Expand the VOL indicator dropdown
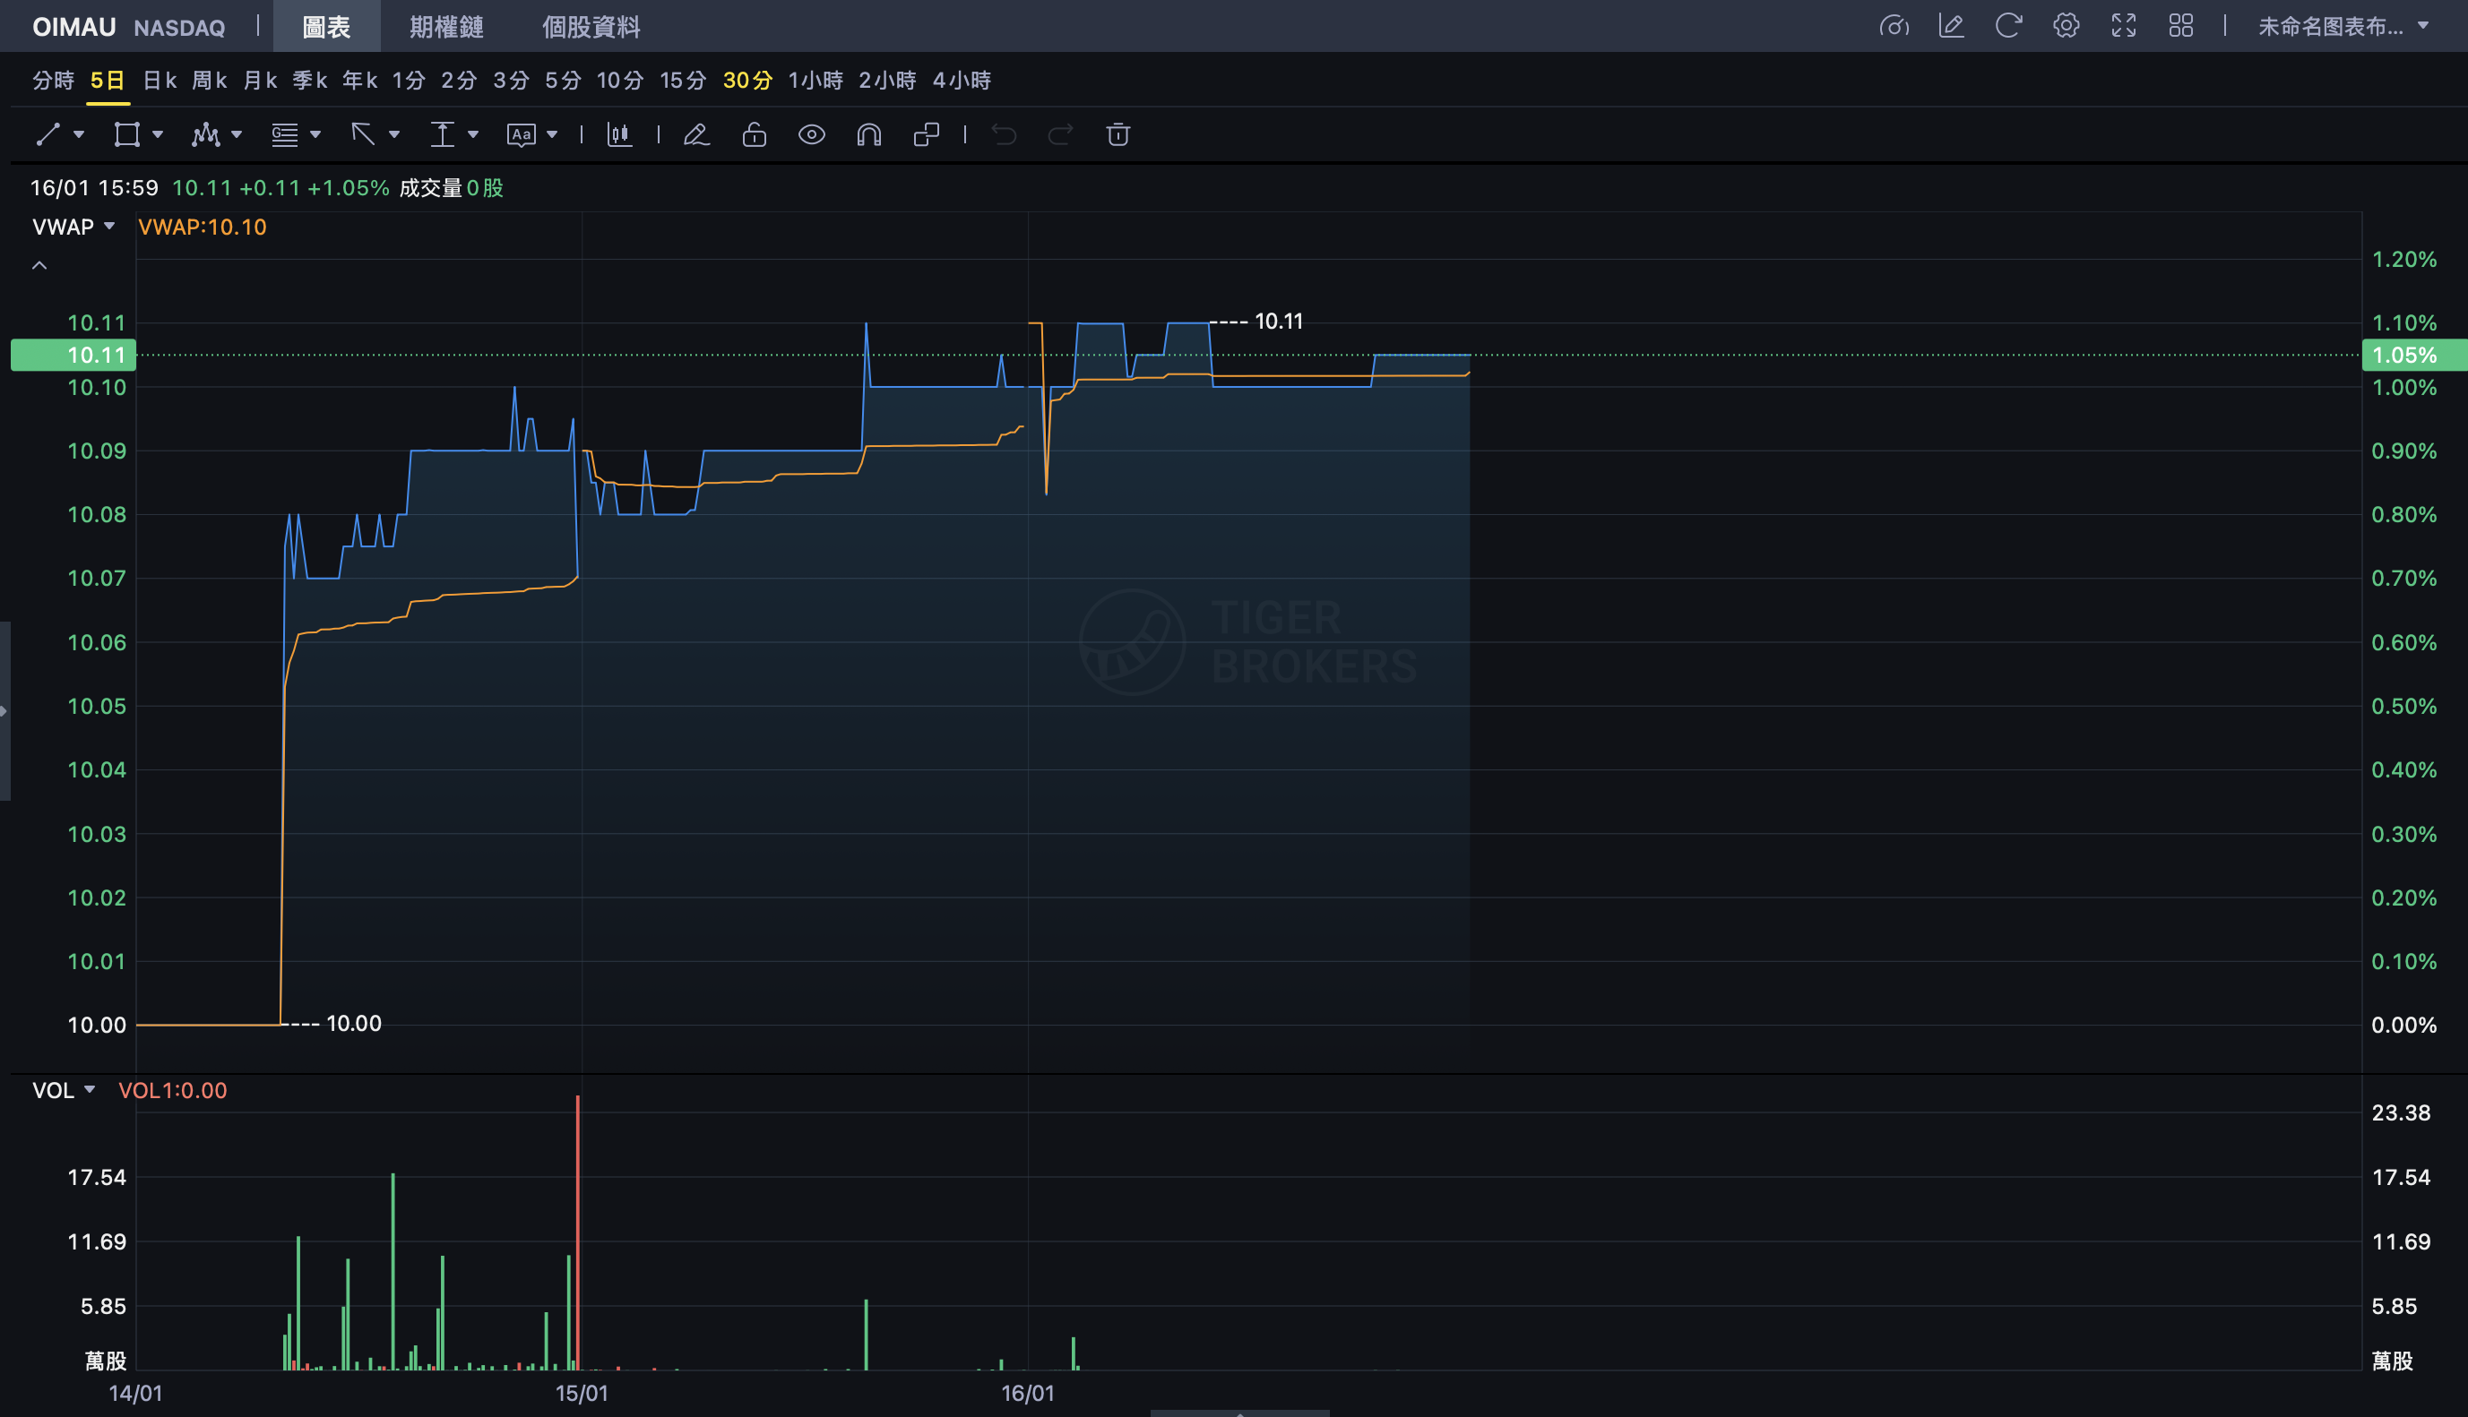Screen dimensions: 2468x1417 click(x=90, y=1089)
